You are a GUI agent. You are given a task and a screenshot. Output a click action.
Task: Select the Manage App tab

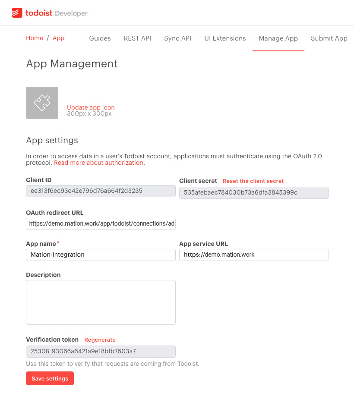pyautogui.click(x=278, y=38)
